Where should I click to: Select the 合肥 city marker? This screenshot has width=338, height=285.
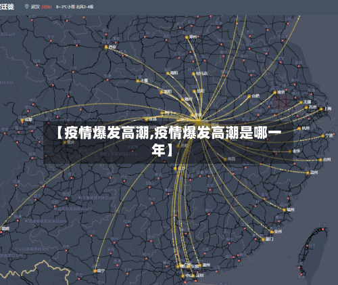click(249, 97)
